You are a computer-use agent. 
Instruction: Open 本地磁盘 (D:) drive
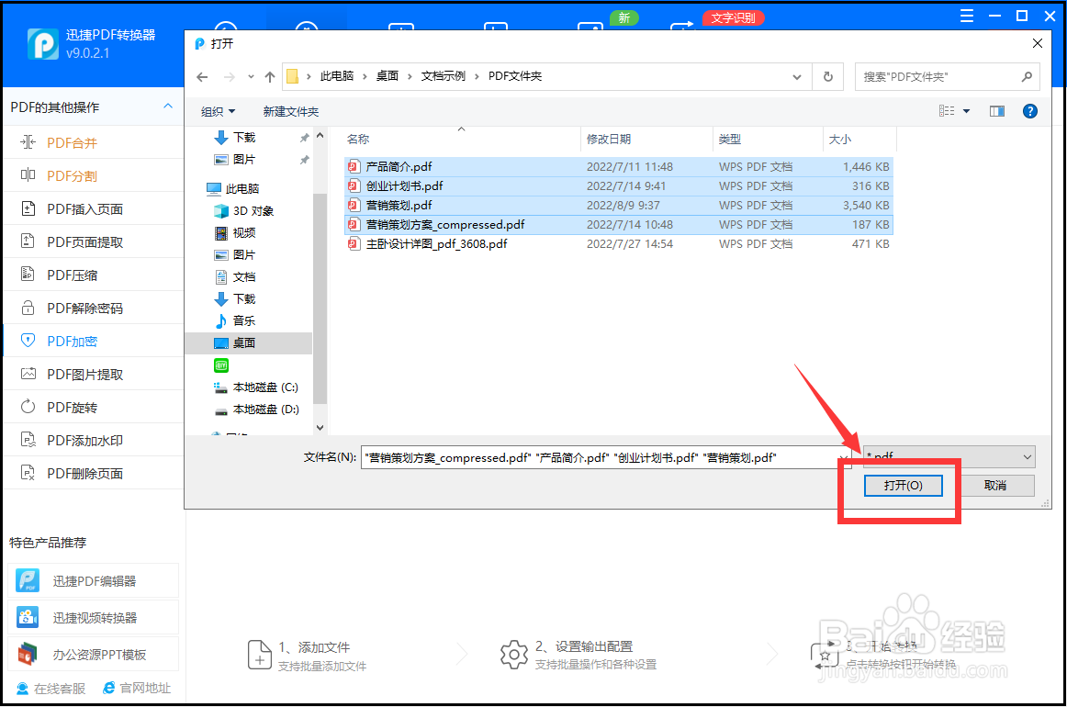tap(265, 409)
